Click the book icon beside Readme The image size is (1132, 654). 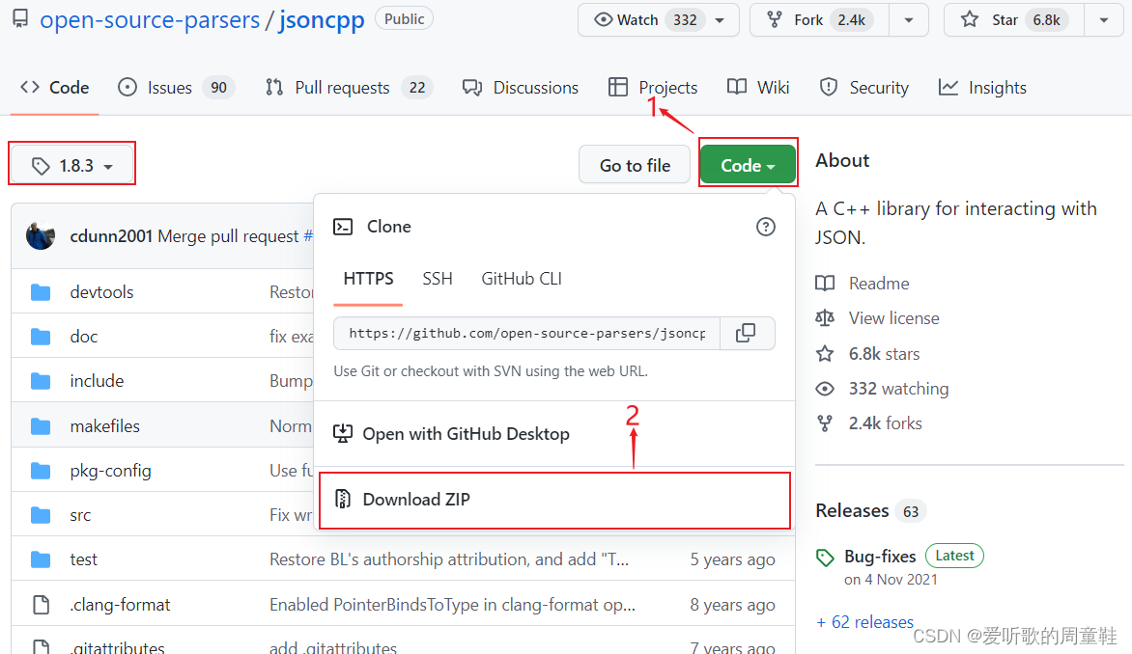825,284
